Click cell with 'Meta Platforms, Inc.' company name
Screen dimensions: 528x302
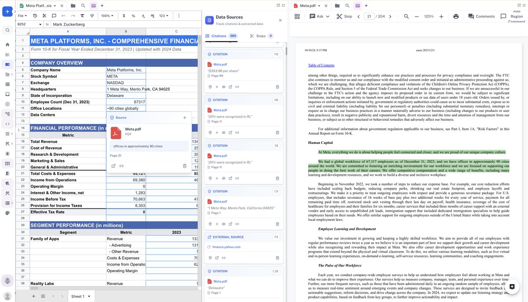coord(126,70)
